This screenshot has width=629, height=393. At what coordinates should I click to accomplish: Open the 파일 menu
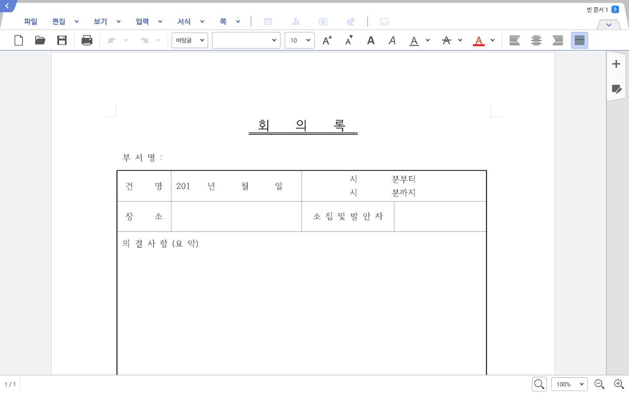coord(30,21)
